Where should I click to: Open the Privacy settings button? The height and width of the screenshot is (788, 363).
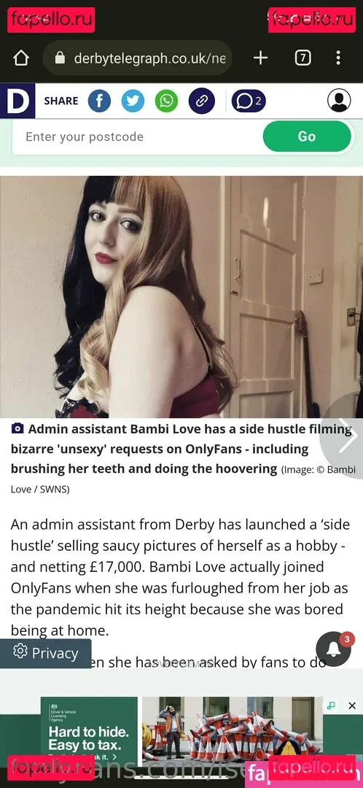(46, 653)
